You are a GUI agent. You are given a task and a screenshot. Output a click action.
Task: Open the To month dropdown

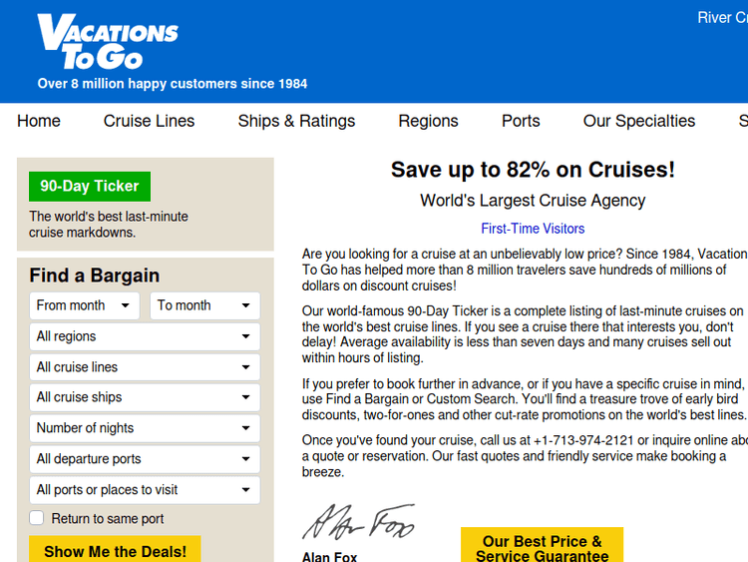pyautogui.click(x=204, y=305)
